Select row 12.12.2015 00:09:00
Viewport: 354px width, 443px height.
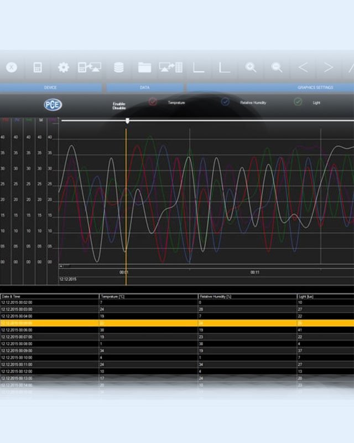[177, 351]
